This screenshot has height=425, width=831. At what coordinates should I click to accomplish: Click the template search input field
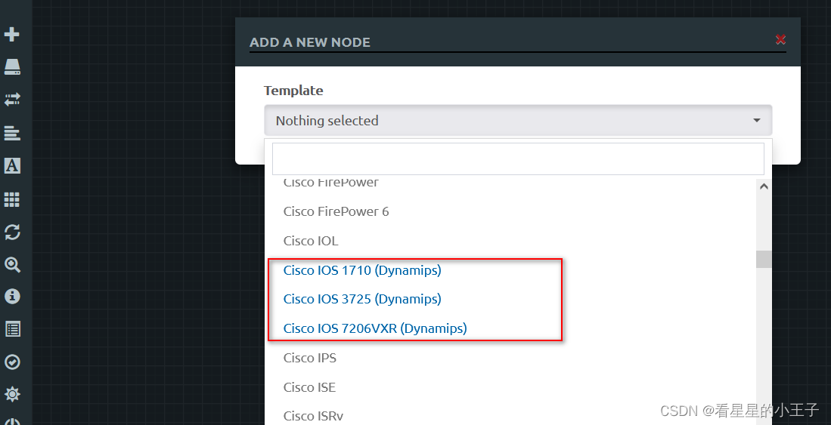[518, 159]
